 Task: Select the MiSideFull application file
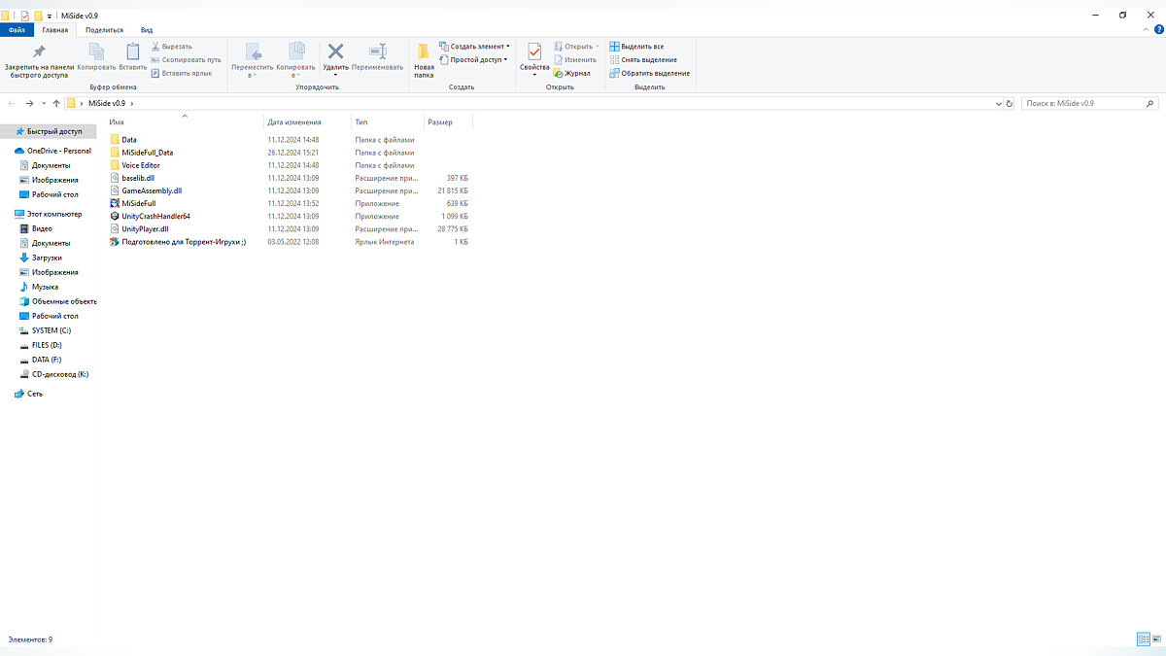coord(138,203)
